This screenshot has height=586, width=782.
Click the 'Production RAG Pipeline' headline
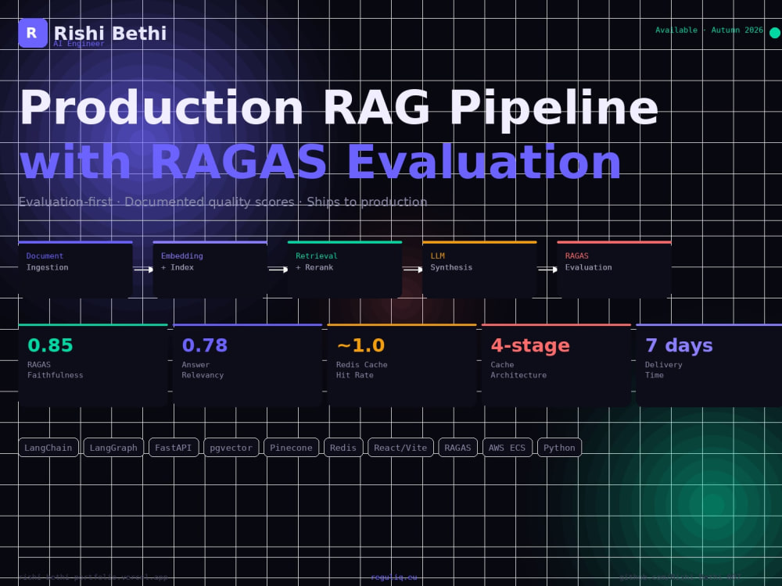click(339, 108)
